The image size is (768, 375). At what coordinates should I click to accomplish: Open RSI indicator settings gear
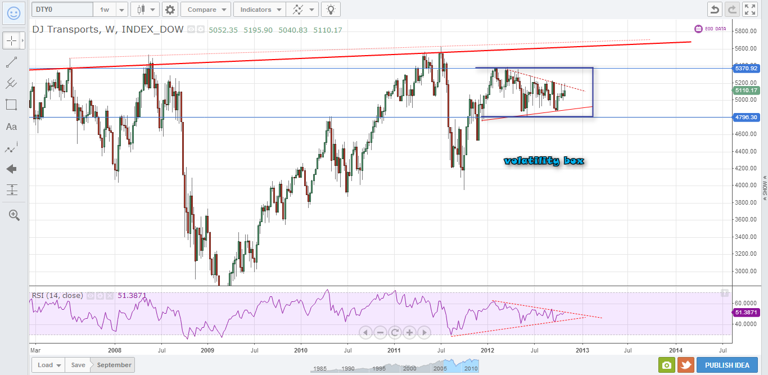(x=101, y=296)
